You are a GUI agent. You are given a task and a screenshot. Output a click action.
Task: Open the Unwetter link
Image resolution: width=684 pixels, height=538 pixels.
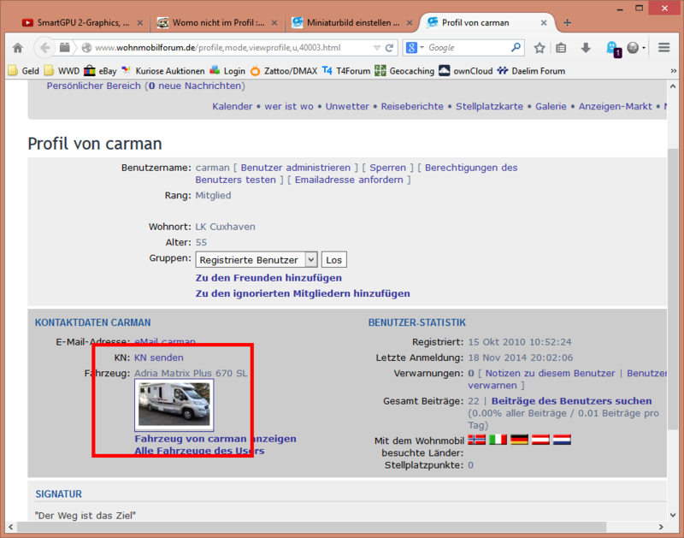(347, 106)
